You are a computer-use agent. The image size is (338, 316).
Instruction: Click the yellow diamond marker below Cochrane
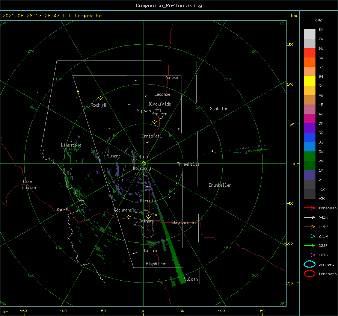[x=128, y=217]
